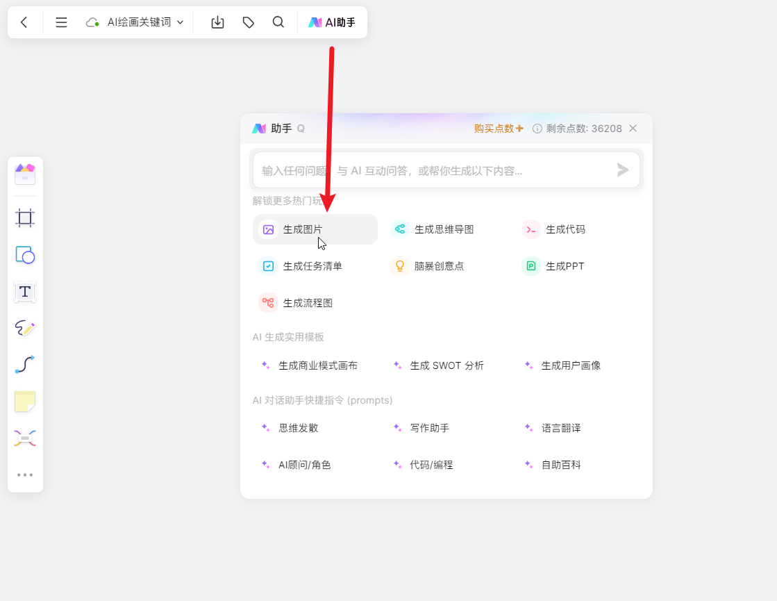Viewport: 777px width, 601px height.
Task: Select 生成 SWOT 分析 template
Action: coord(438,365)
